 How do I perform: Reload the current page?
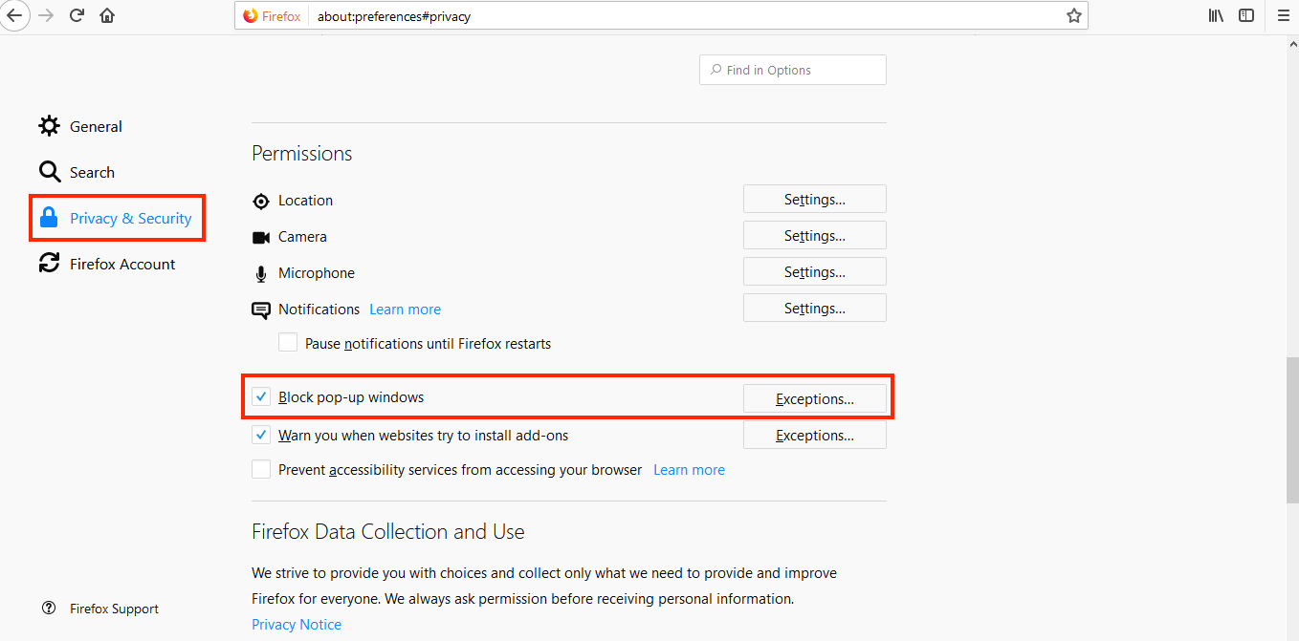[x=77, y=16]
